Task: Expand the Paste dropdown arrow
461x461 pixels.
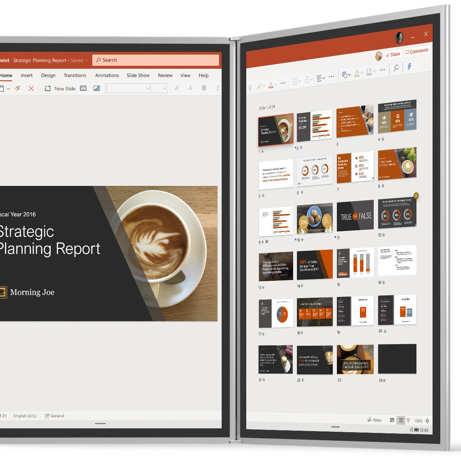Action: point(8,89)
